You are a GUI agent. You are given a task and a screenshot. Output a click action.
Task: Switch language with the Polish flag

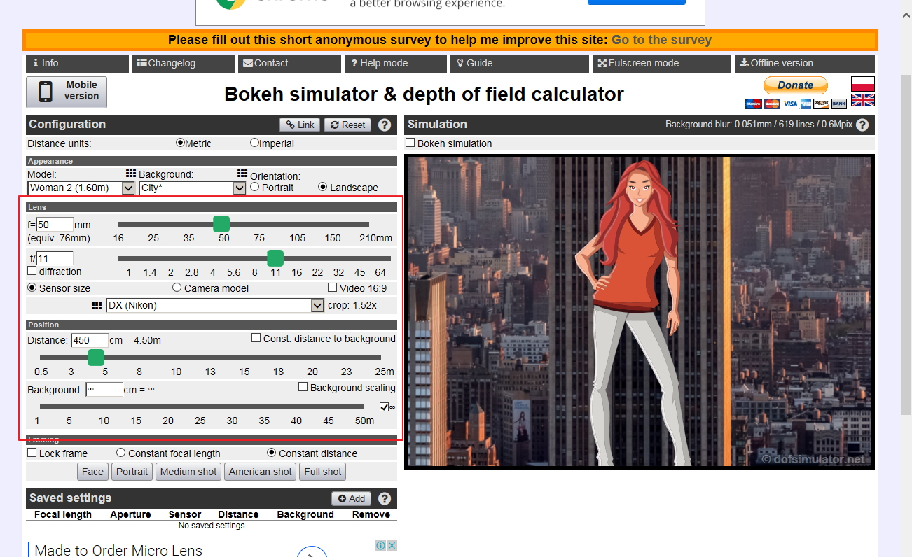click(x=862, y=84)
